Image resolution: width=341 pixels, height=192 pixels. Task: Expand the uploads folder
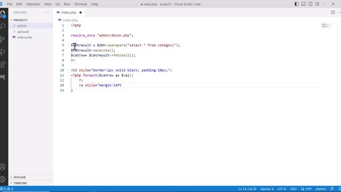(x=23, y=31)
